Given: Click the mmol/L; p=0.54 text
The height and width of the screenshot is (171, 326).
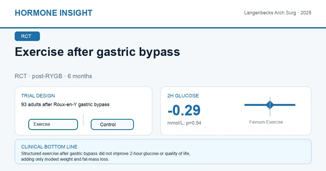Looking at the screenshot, I should 184,123.
